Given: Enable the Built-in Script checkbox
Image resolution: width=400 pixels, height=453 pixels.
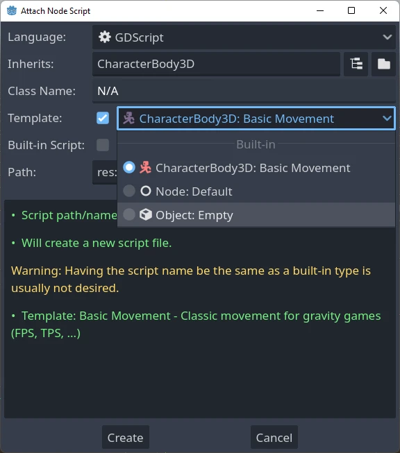Looking at the screenshot, I should (x=103, y=145).
